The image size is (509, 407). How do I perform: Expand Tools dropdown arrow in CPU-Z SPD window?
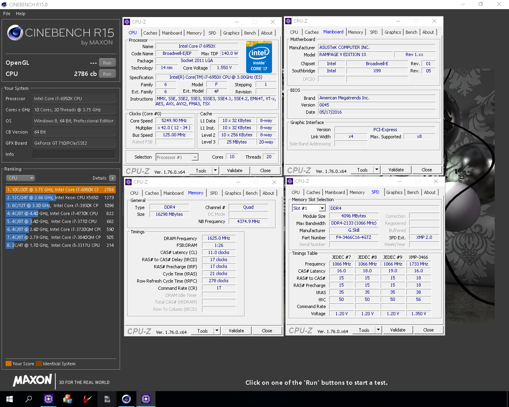pos(379,330)
